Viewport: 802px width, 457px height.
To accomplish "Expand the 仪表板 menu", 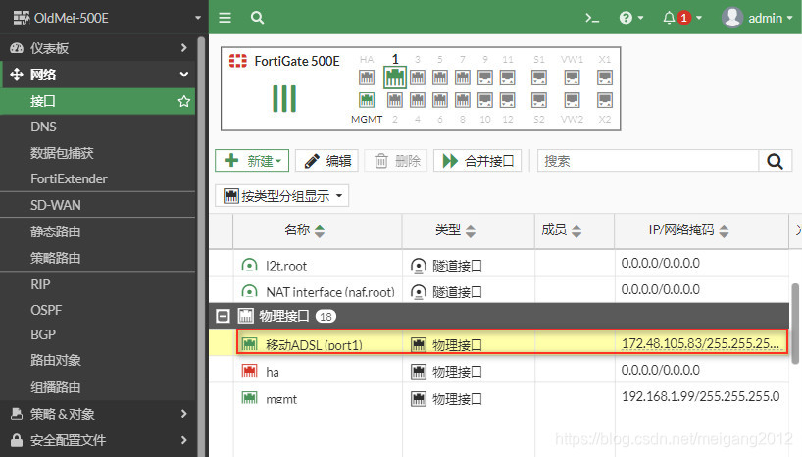I will click(98, 48).
